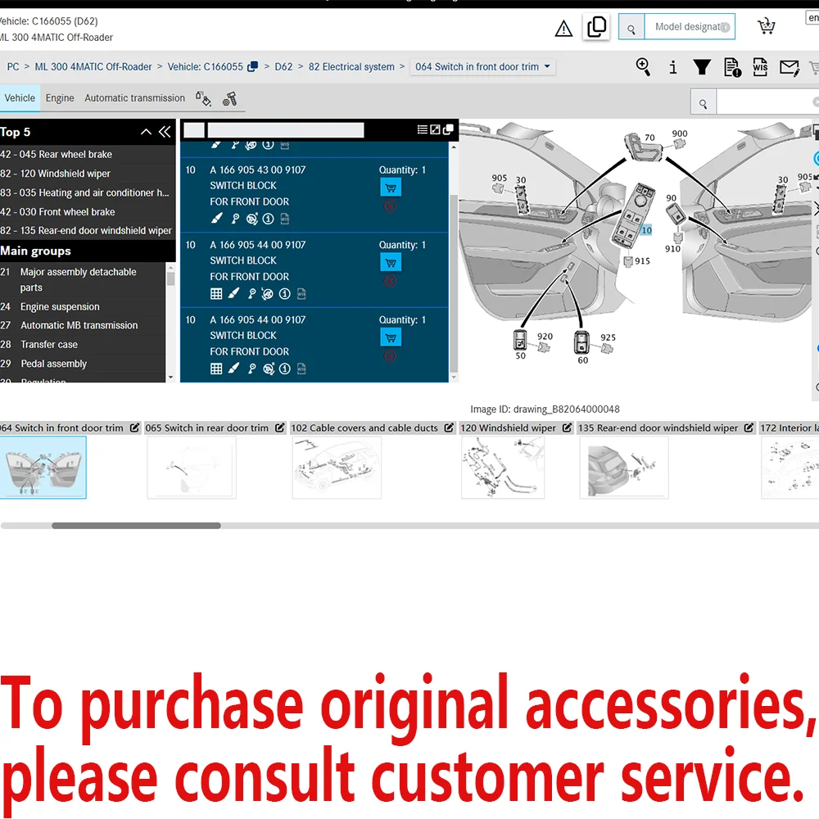The image size is (819, 819).
Task: Click the search icon beside Model designation field
Action: (x=631, y=27)
